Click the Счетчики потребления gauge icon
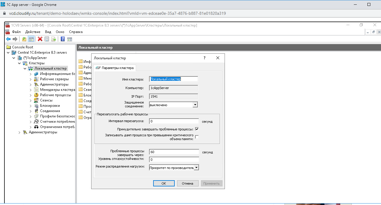 coord(36,122)
